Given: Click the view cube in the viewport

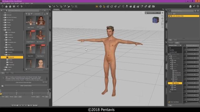Looking at the screenshot, I should 156,20.
